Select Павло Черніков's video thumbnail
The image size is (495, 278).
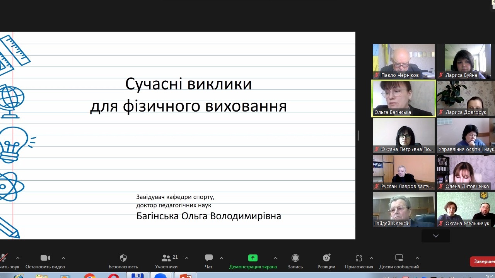404,61
